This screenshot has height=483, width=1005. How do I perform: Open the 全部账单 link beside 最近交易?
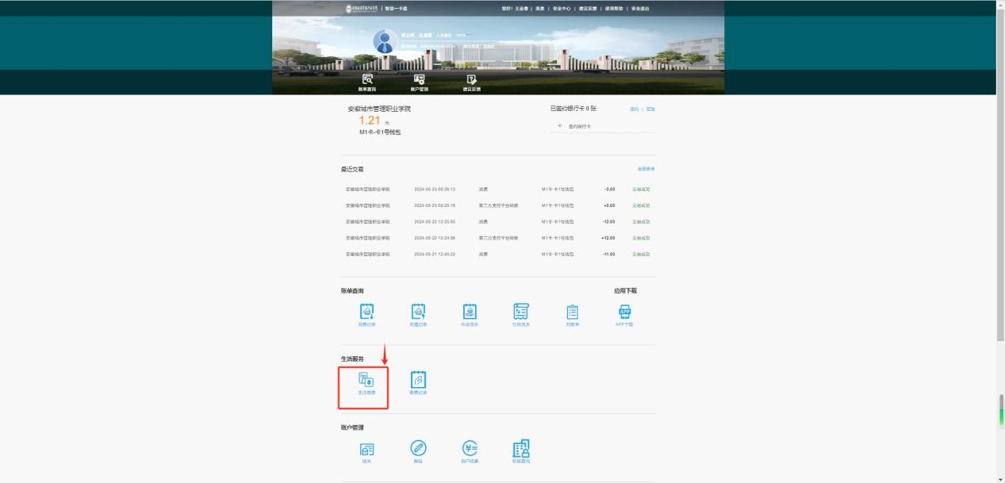(646, 169)
